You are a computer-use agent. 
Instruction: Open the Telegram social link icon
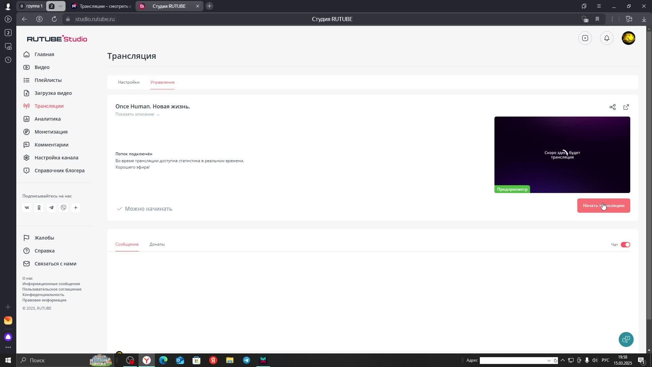tap(51, 208)
